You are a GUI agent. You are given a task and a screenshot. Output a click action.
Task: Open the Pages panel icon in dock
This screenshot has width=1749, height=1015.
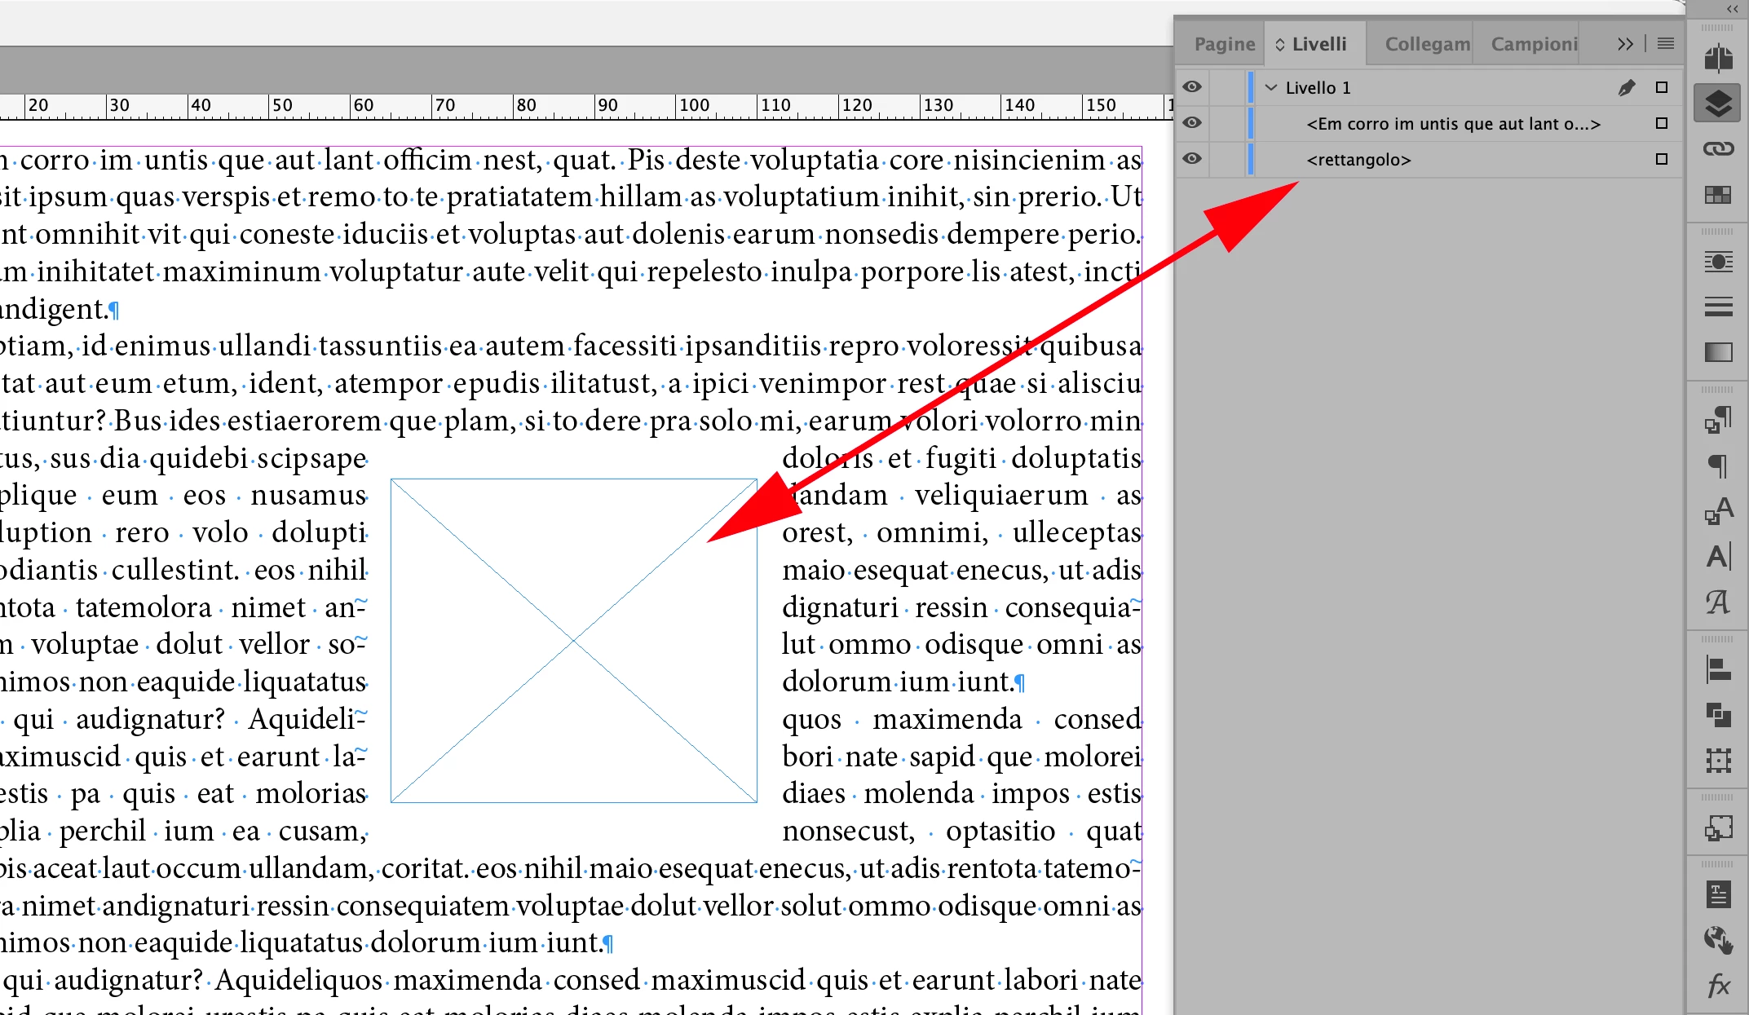pyautogui.click(x=1718, y=59)
